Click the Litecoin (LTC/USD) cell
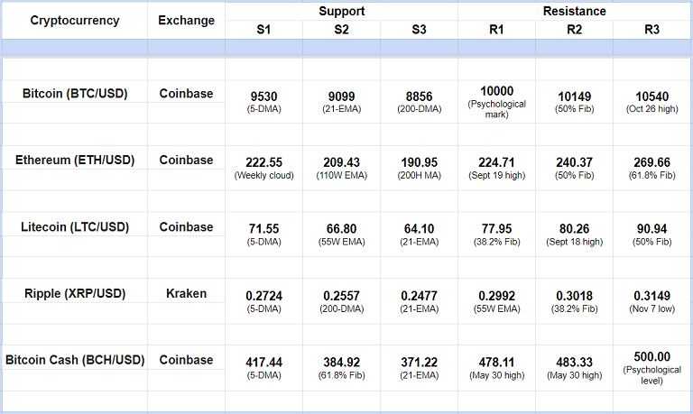Image resolution: width=693 pixels, height=414 pixels. pyautogui.click(x=74, y=226)
